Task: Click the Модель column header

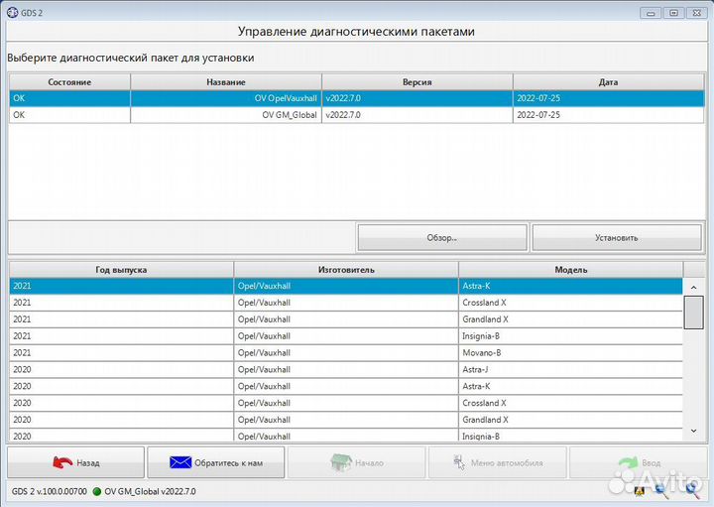Action: 571,269
